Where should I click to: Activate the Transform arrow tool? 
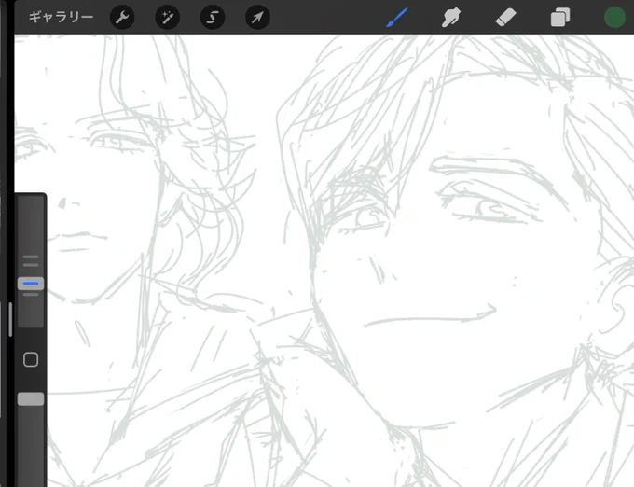[x=257, y=18]
